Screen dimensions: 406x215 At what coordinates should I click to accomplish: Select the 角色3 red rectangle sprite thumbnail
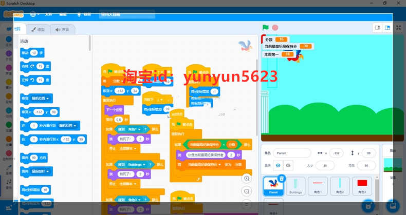tap(362, 186)
